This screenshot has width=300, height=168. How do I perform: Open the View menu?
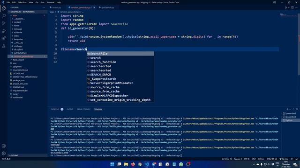pyautogui.click(x=31, y=2)
